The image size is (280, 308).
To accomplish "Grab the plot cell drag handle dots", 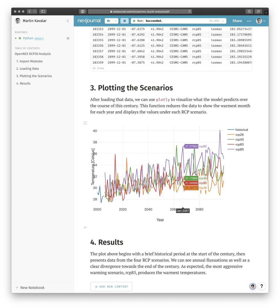I will point(85,123).
